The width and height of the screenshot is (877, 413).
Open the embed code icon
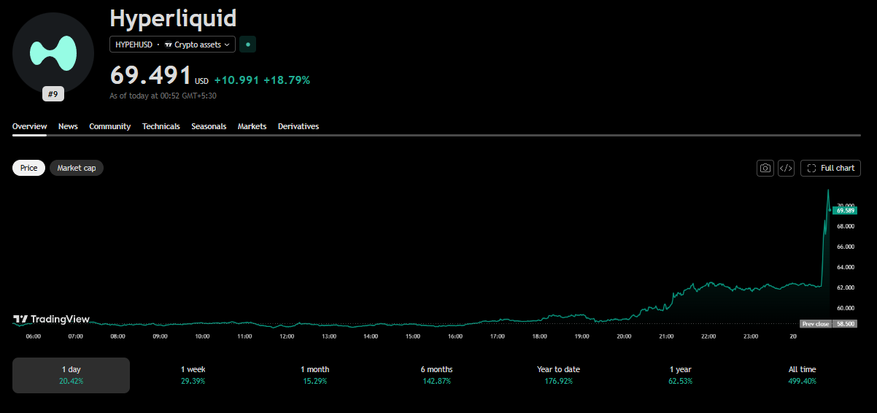pos(786,168)
